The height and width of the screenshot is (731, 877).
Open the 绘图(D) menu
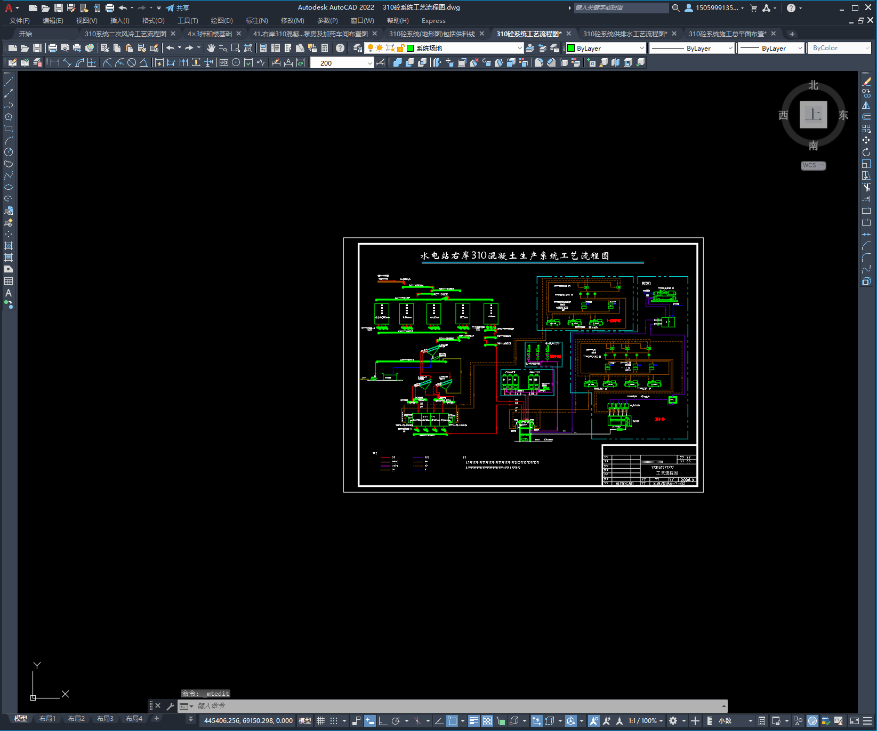222,21
